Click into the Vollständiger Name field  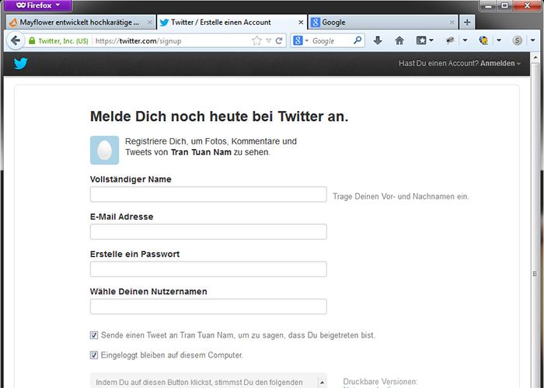coord(208,194)
